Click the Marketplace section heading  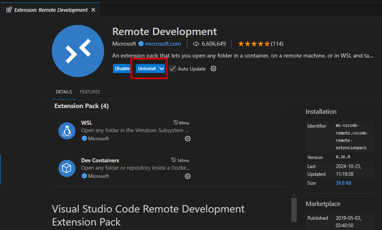pos(323,204)
